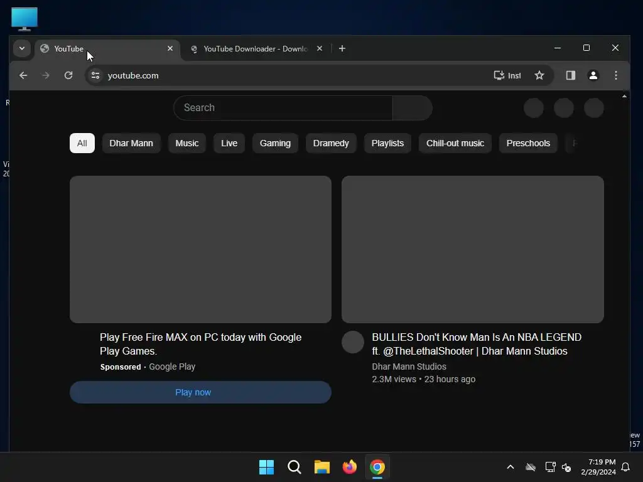
Task: Bookmark this page with star icon
Action: coord(539,75)
